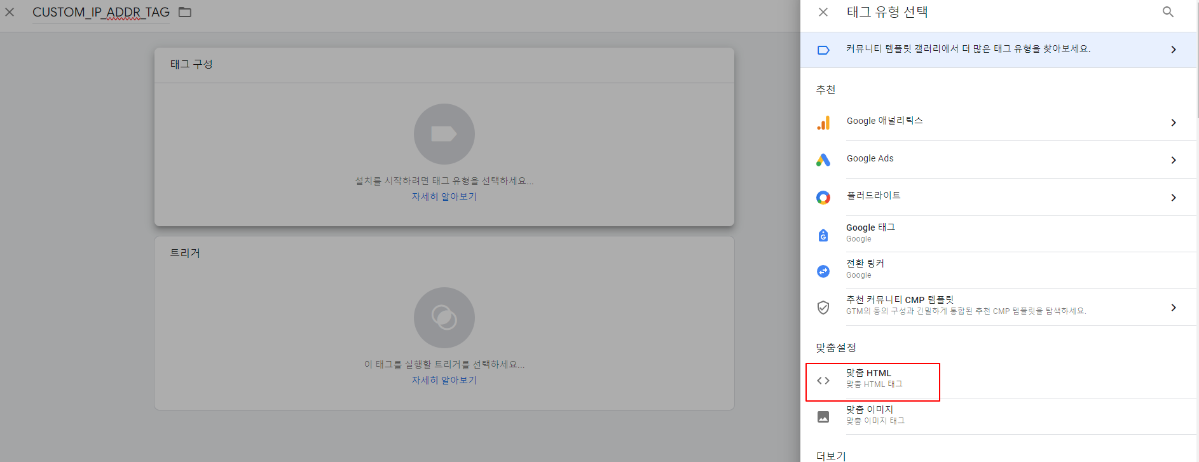Screen dimensions: 1199x462
Task: Click the Google 태그 icon
Action: [x=823, y=235]
